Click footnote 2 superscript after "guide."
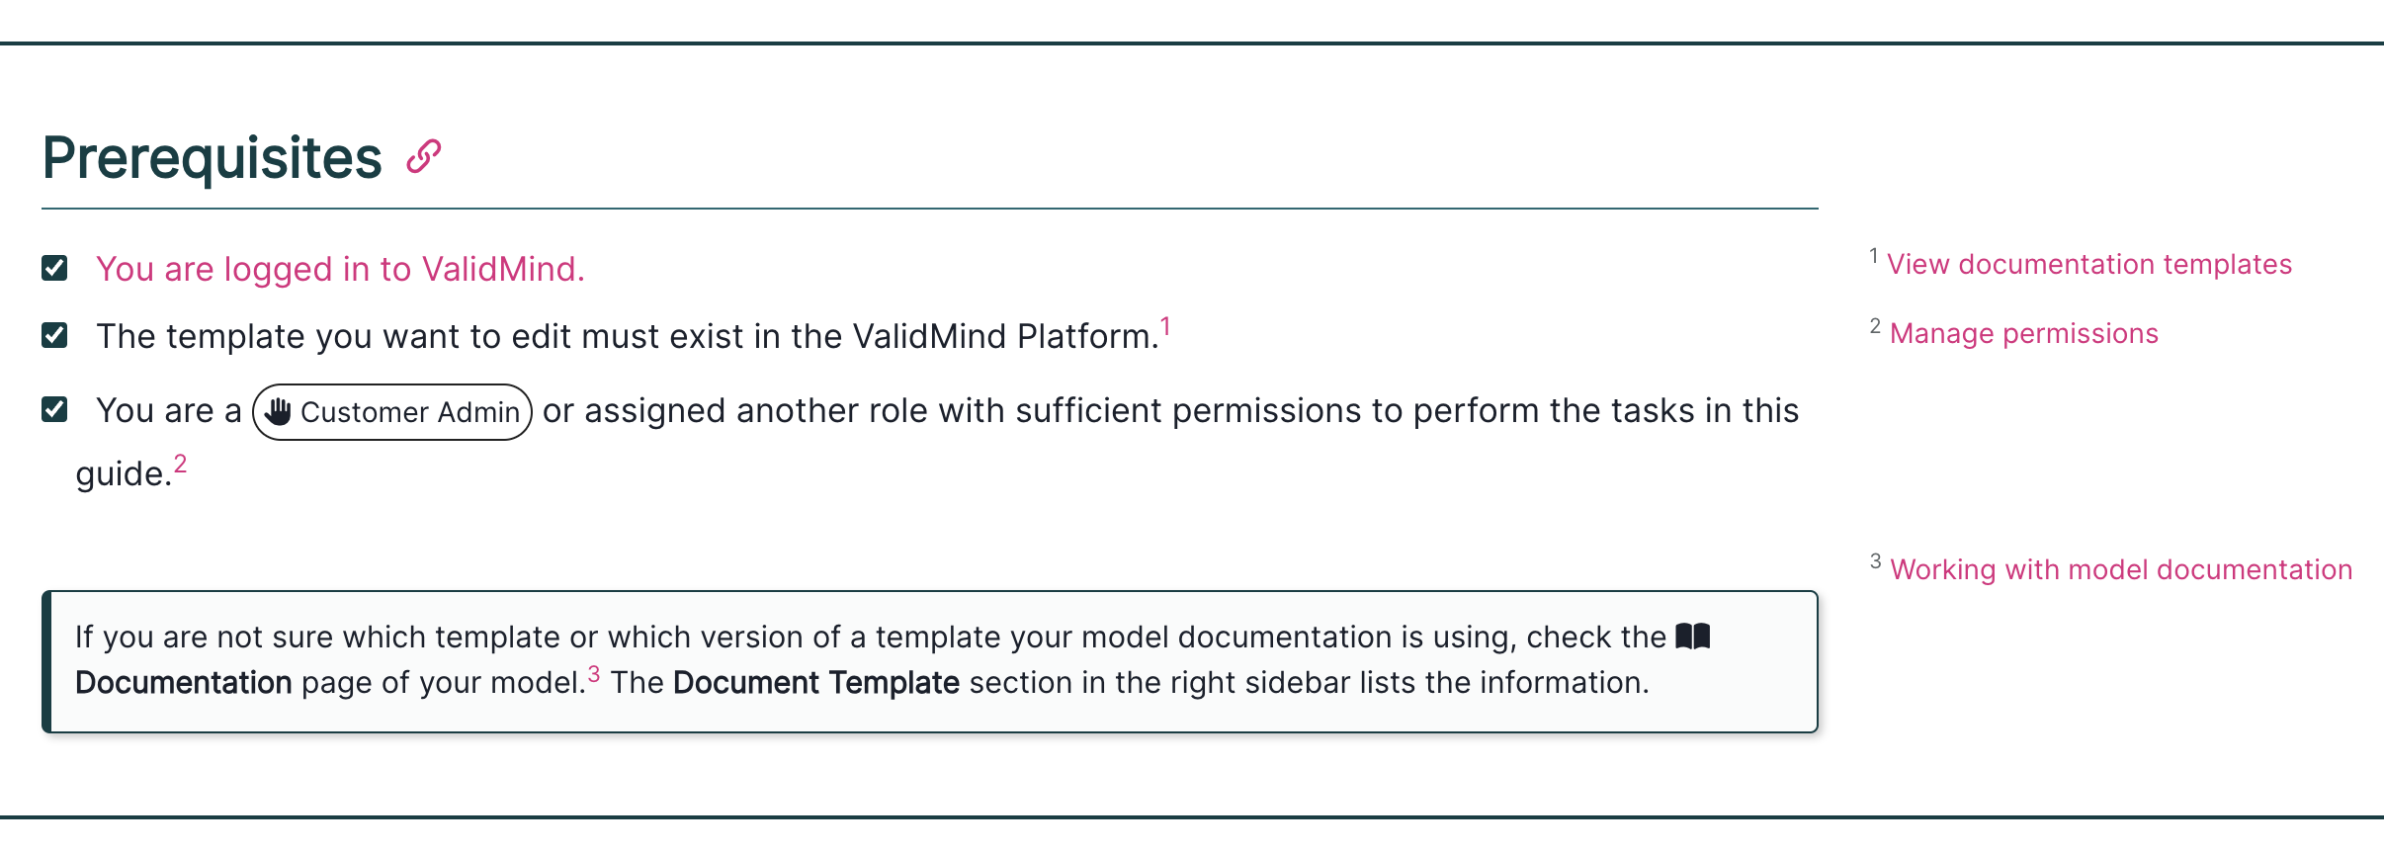Screen dimensions: 2384x852 (180, 464)
